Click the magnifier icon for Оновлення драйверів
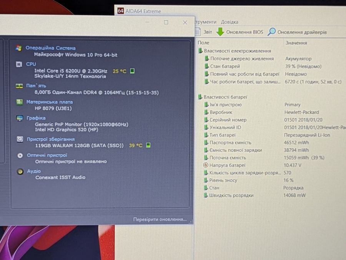This screenshot has height=260, width=346. (271, 32)
